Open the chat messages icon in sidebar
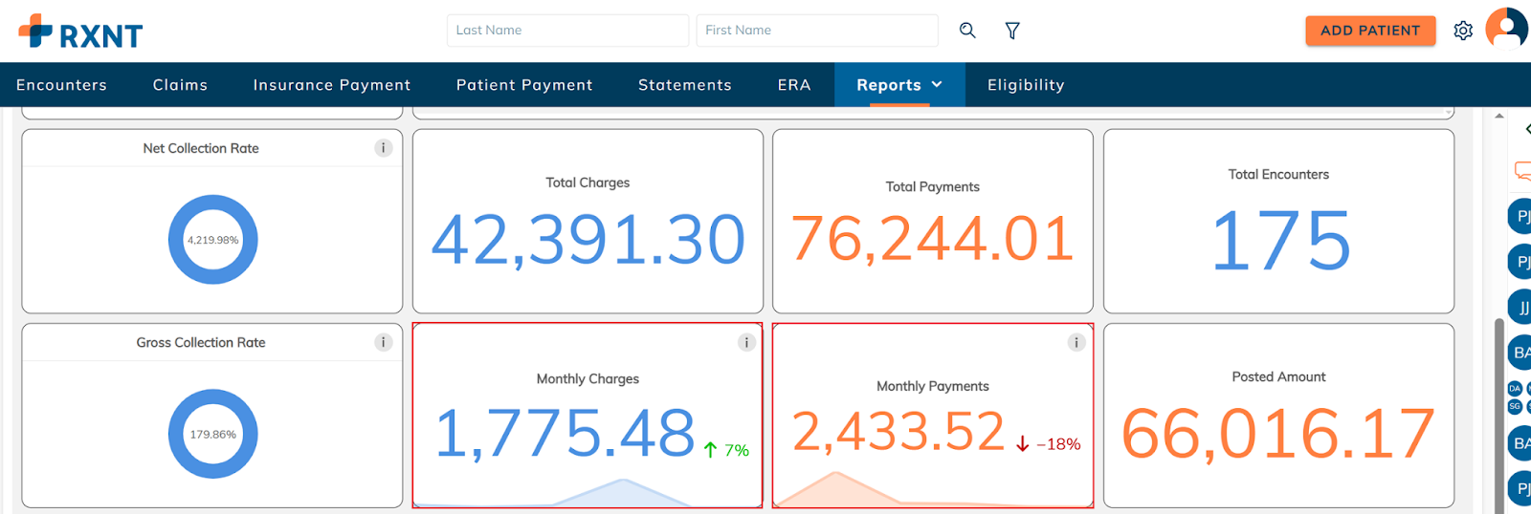Viewport: 1531px width, 514px height. coord(1522,171)
